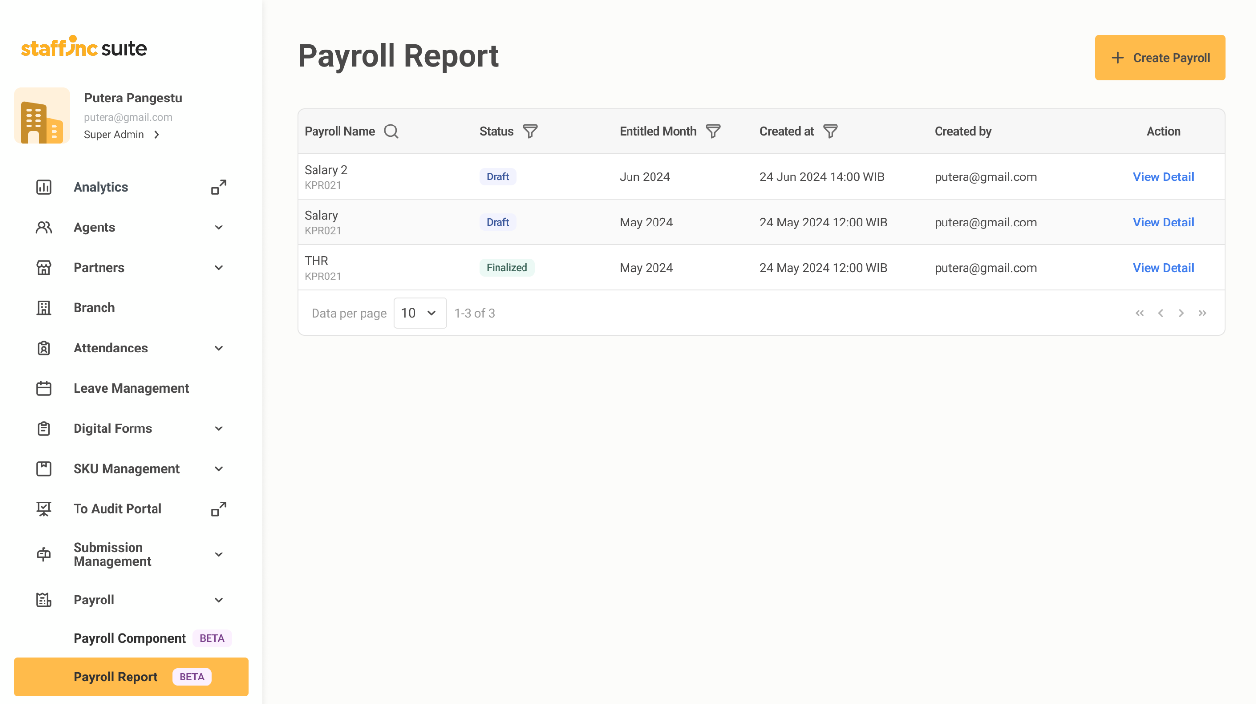
Task: Expand the Agents menu chevron
Action: [x=219, y=227]
